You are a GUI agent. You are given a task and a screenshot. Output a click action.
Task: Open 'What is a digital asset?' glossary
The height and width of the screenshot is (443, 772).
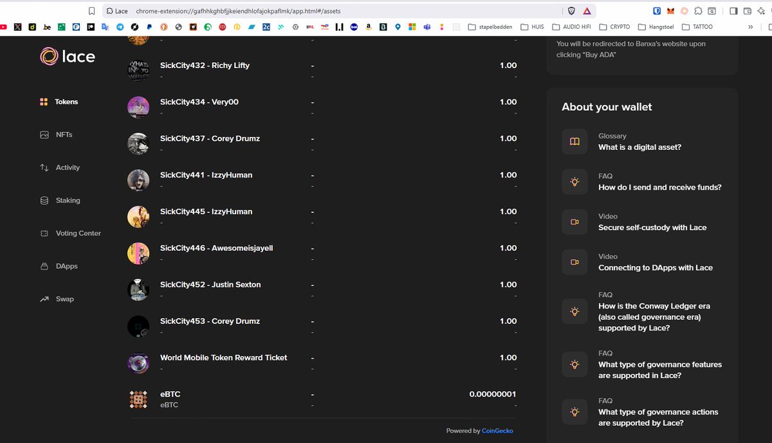coord(639,147)
